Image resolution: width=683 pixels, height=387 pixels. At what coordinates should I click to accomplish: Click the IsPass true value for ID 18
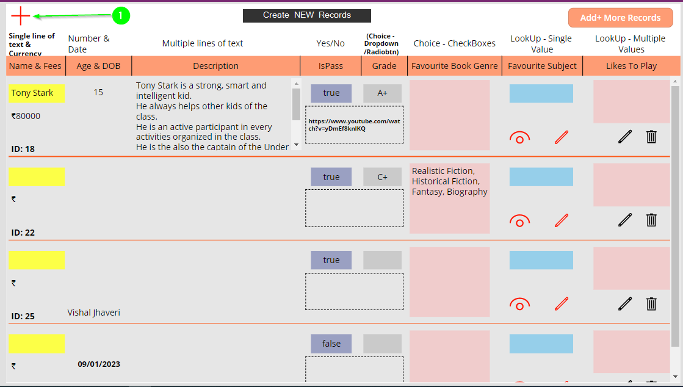(x=331, y=93)
